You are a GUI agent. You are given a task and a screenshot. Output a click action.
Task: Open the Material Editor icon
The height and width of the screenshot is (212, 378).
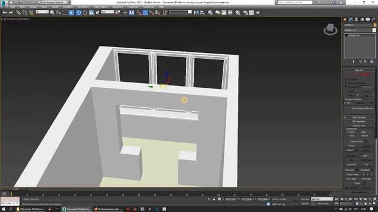pos(237,12)
